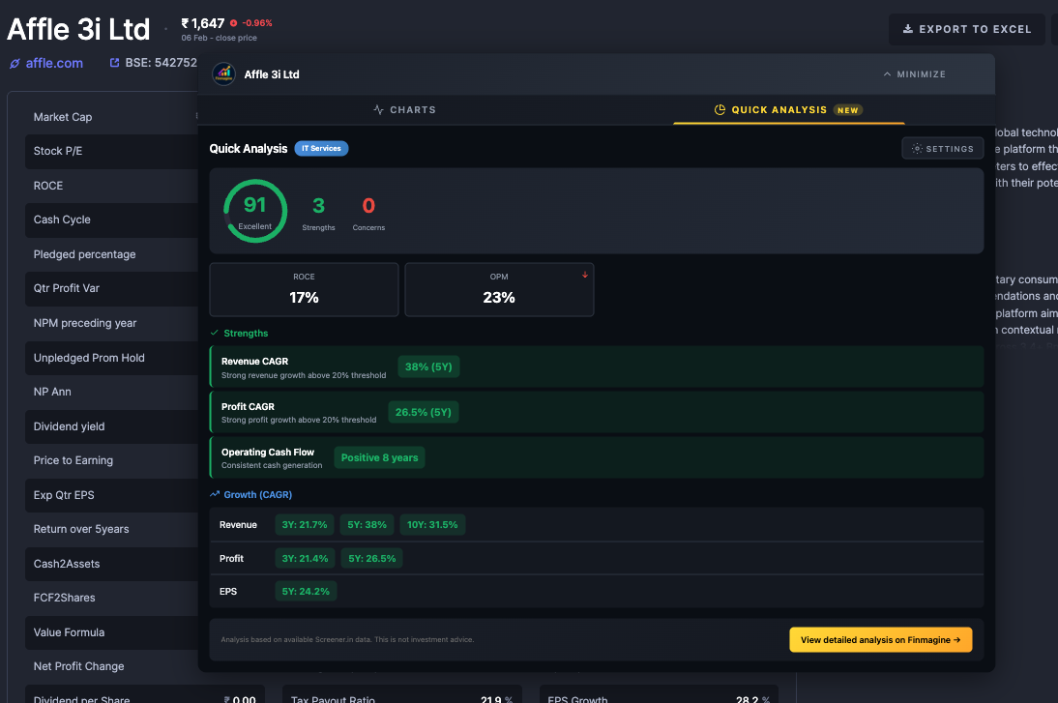Switch to the Charts tab
The width and height of the screenshot is (1058, 703).
click(404, 110)
